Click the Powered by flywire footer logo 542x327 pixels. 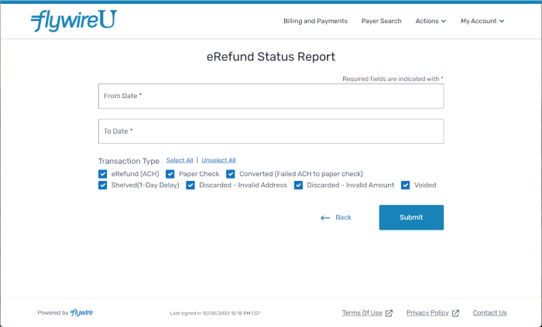tap(81, 312)
